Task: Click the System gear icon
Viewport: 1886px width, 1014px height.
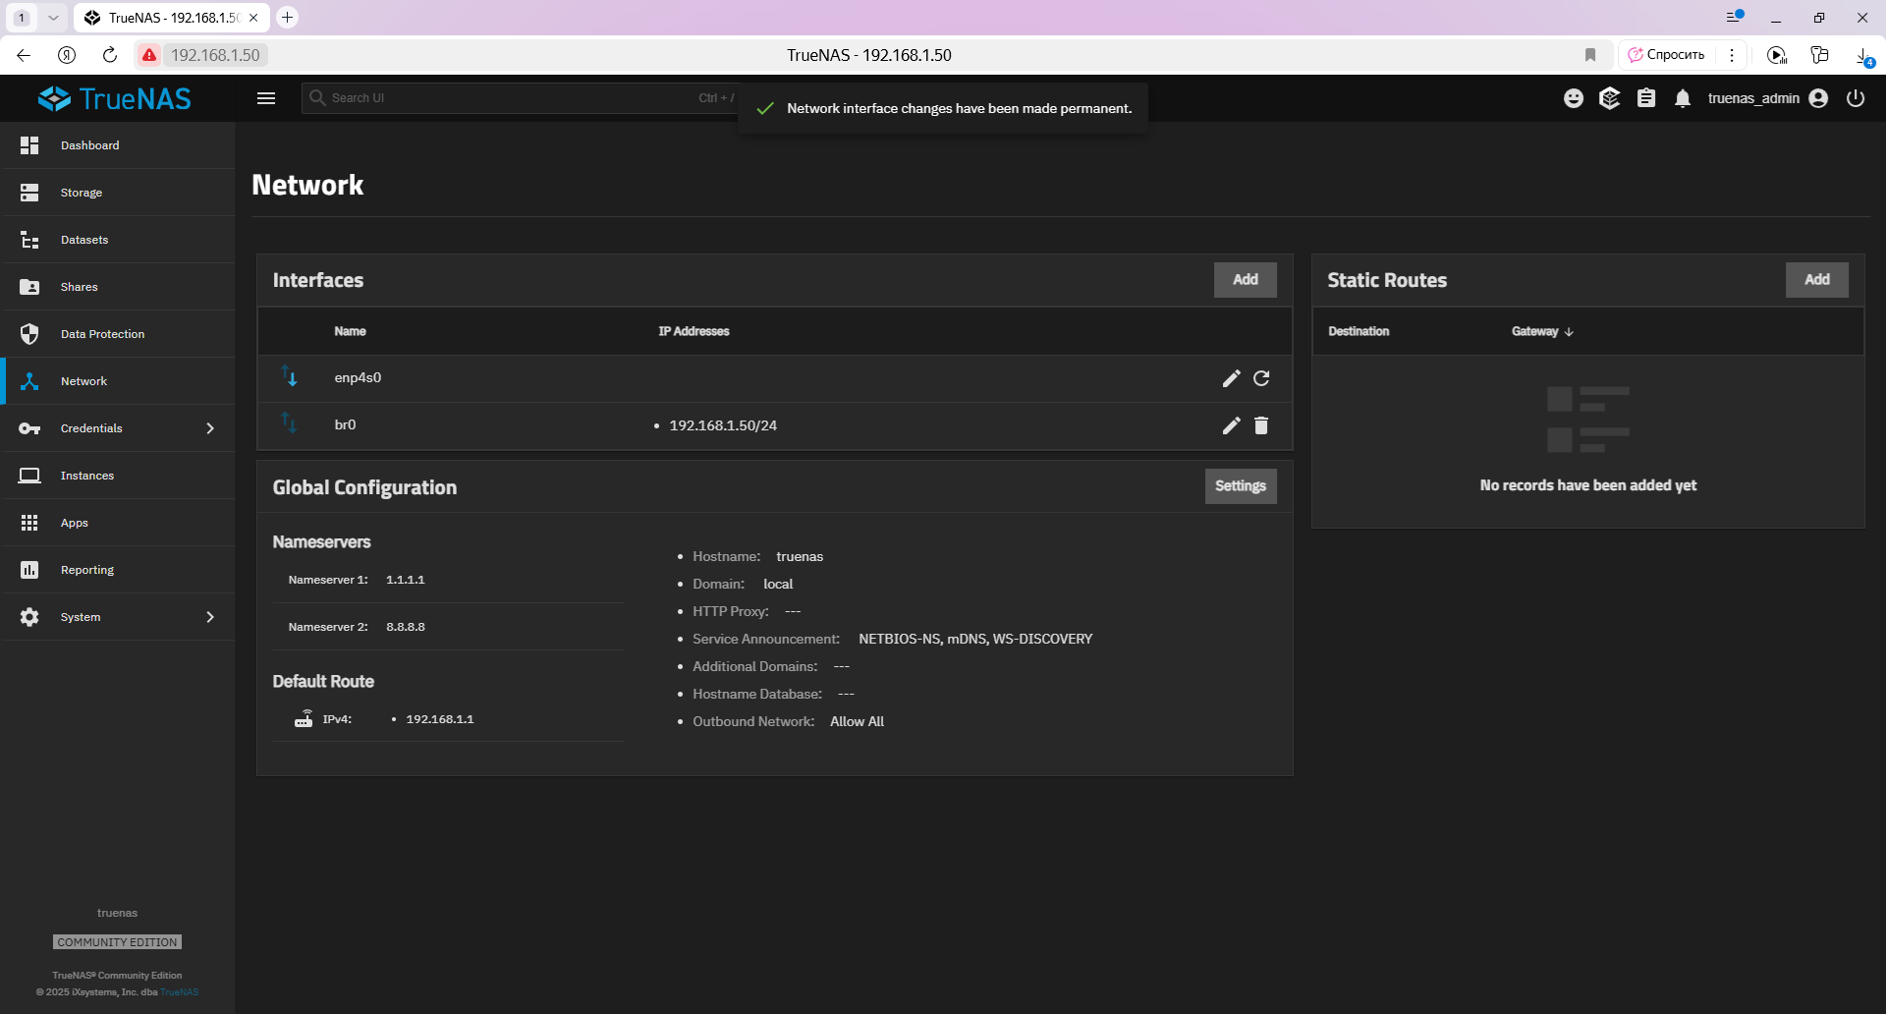Action: pyautogui.click(x=29, y=617)
